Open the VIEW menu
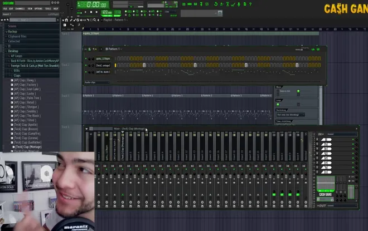Viewport: 368px width, 231px height. tap(30, 9)
